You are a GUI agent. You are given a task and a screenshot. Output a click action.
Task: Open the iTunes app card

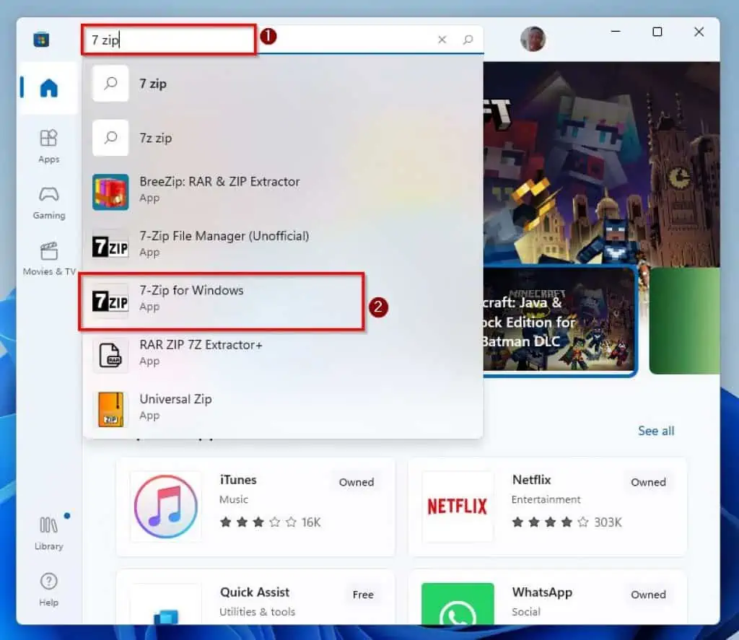[x=255, y=507]
